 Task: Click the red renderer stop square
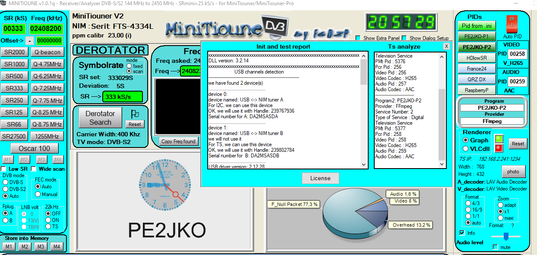pyautogui.click(x=499, y=148)
